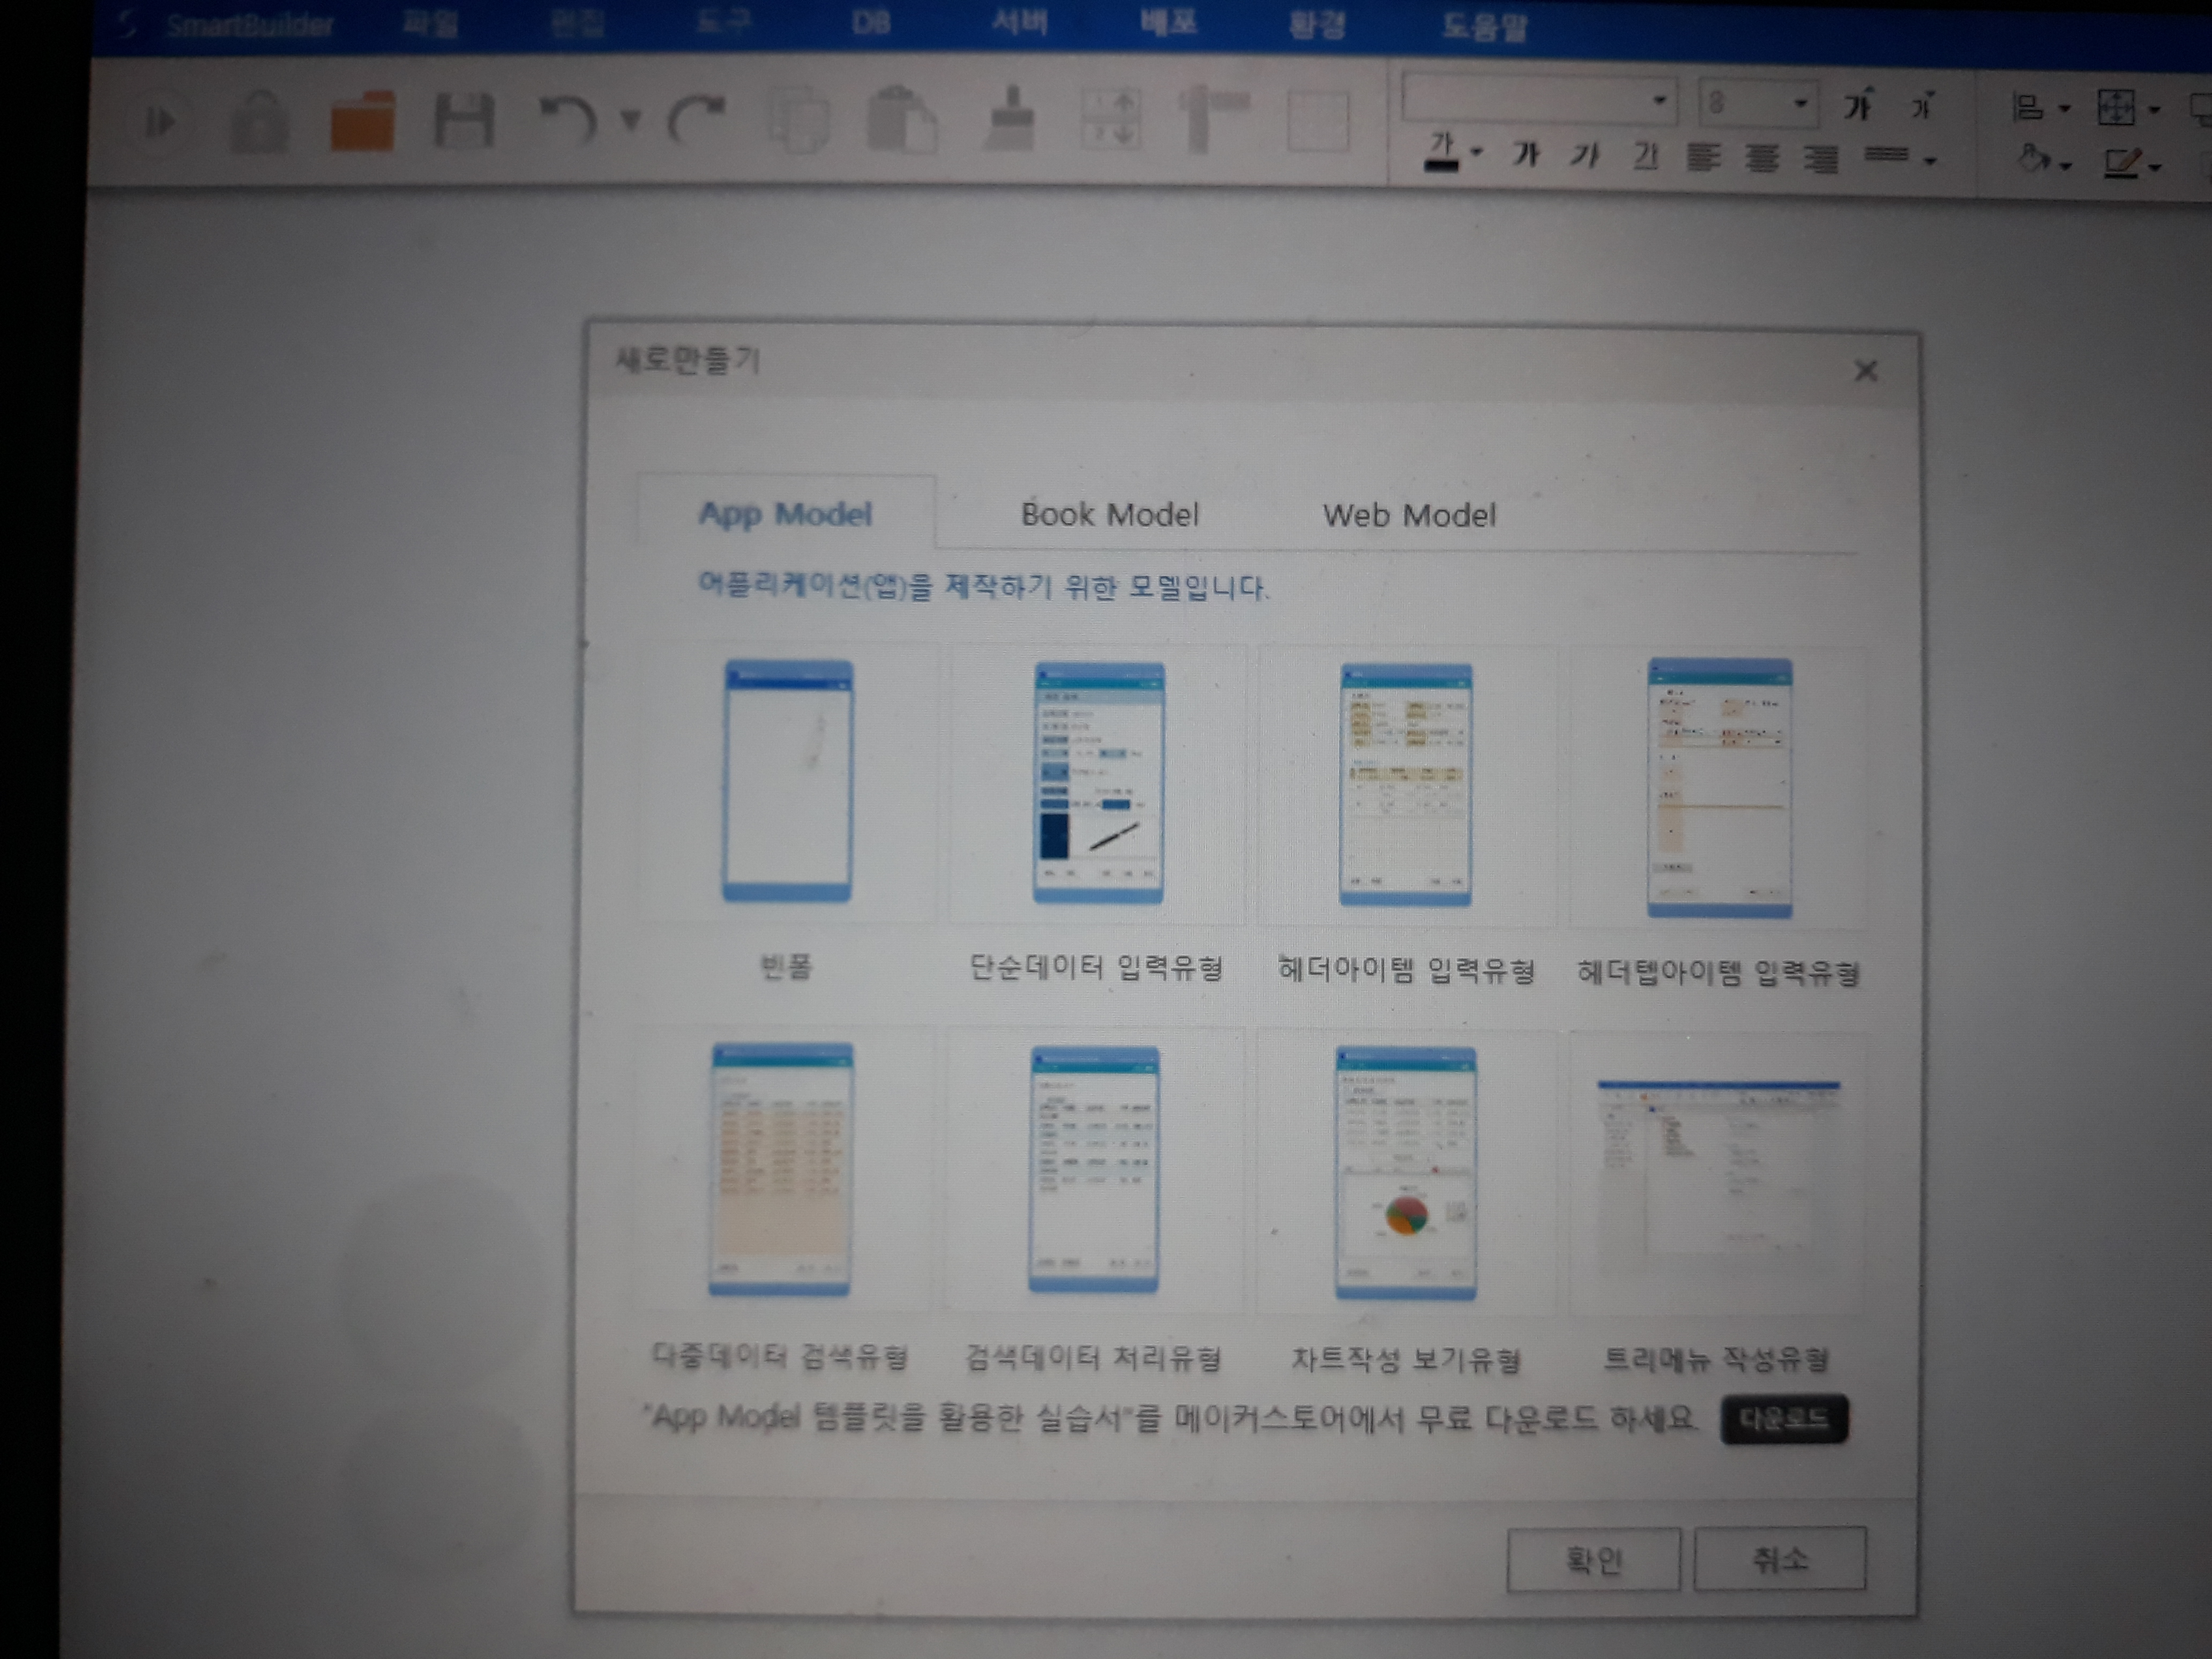This screenshot has width=2212, height=1659.
Task: Toggle bold 가 formatting
Action: [1526, 155]
